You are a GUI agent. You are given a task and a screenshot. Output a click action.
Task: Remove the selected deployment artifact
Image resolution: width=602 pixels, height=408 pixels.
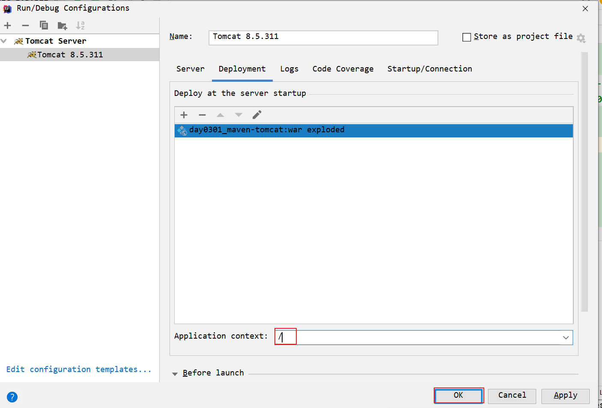point(202,115)
